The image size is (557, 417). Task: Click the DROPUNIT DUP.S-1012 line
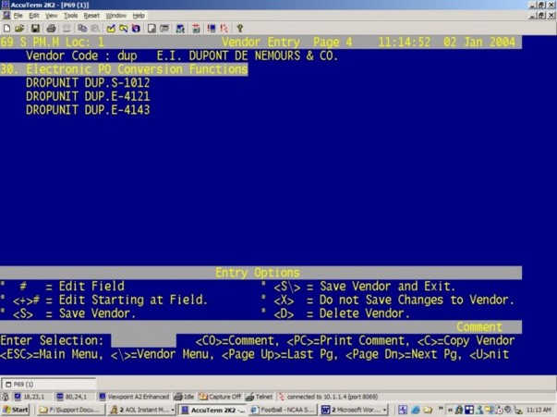(88, 83)
